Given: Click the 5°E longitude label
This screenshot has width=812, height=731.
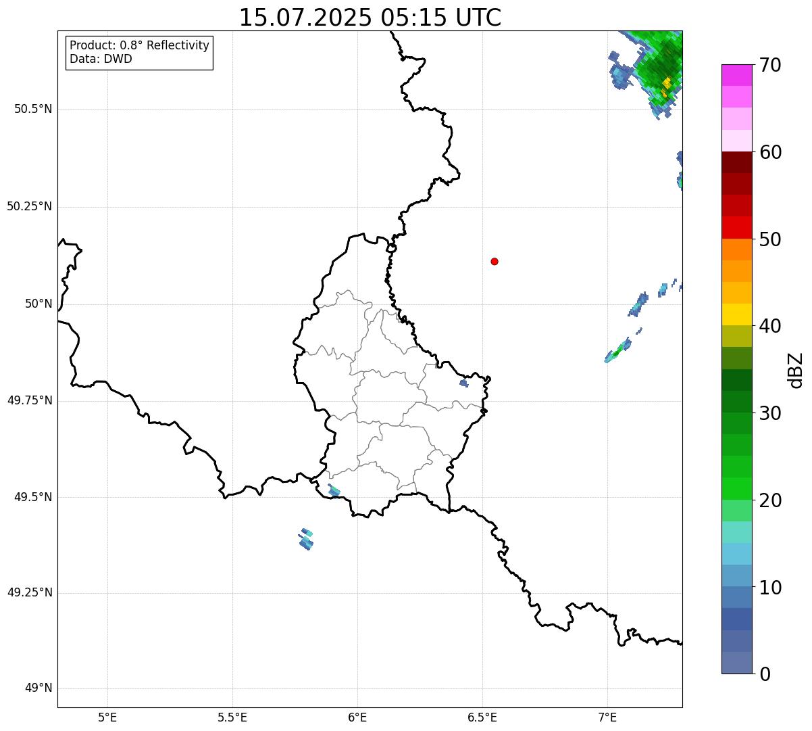Looking at the screenshot, I should coord(107,717).
